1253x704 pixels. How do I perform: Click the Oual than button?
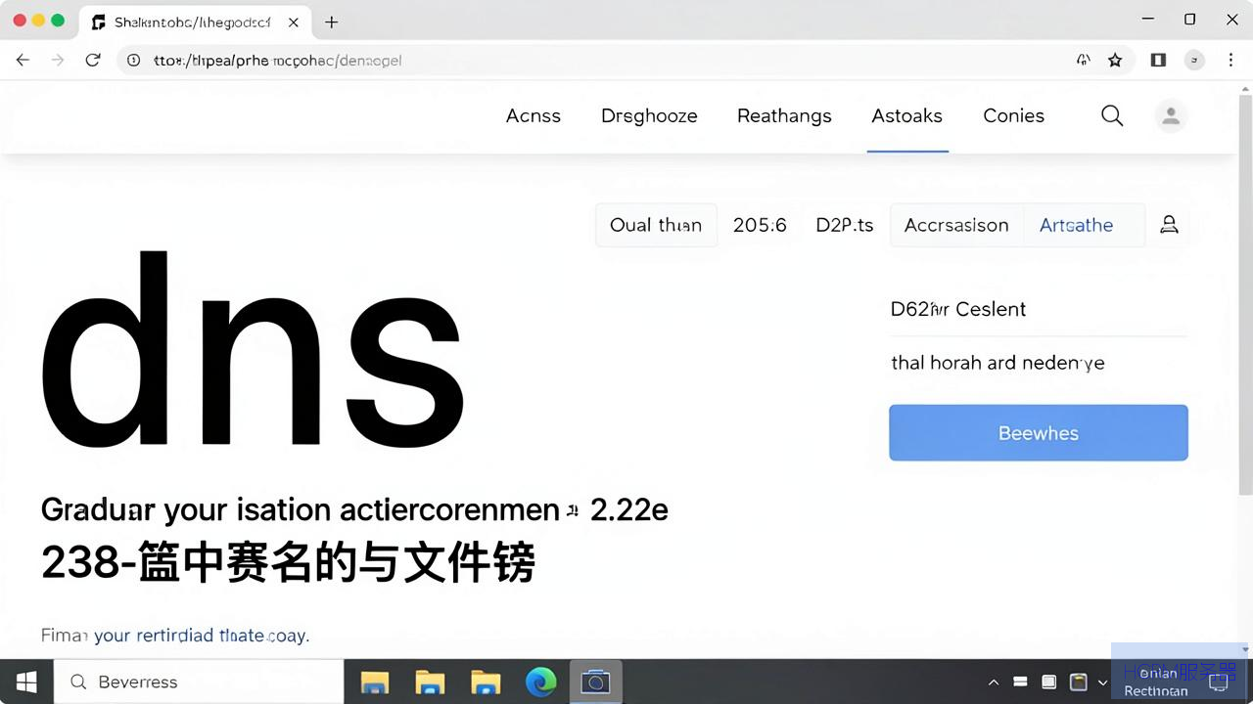point(656,225)
